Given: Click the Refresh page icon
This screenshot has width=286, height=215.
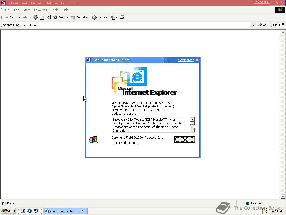Looking at the screenshot, I should point(42,17).
